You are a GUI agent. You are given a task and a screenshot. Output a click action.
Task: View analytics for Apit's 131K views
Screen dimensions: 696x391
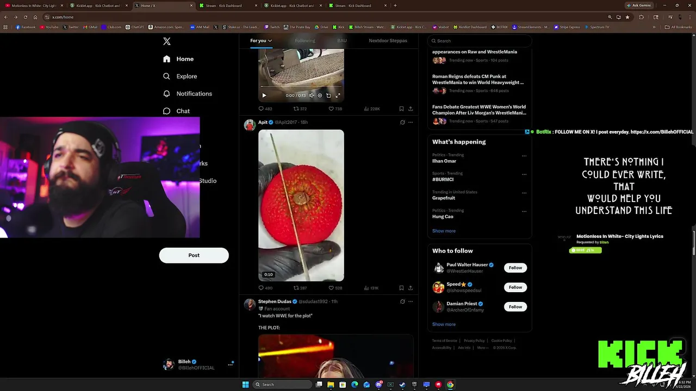372,288
